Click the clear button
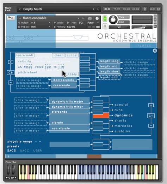 pyautogui.click(x=58, y=55)
